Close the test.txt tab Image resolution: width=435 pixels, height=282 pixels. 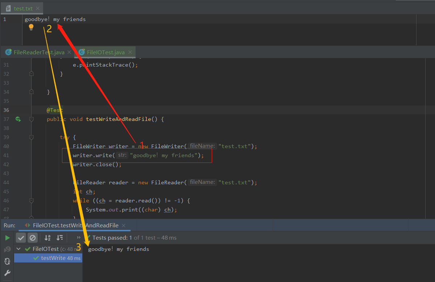pyautogui.click(x=38, y=8)
